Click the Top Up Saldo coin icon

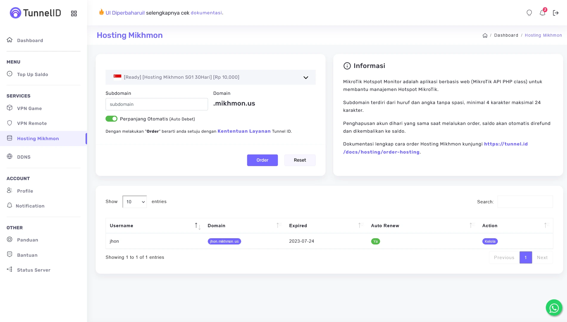(x=10, y=74)
